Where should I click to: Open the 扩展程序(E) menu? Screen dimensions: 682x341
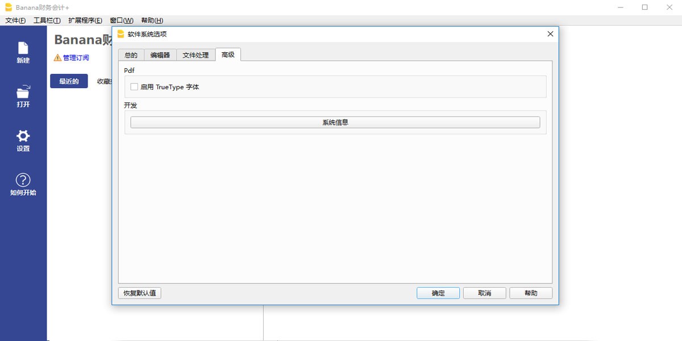tap(85, 20)
